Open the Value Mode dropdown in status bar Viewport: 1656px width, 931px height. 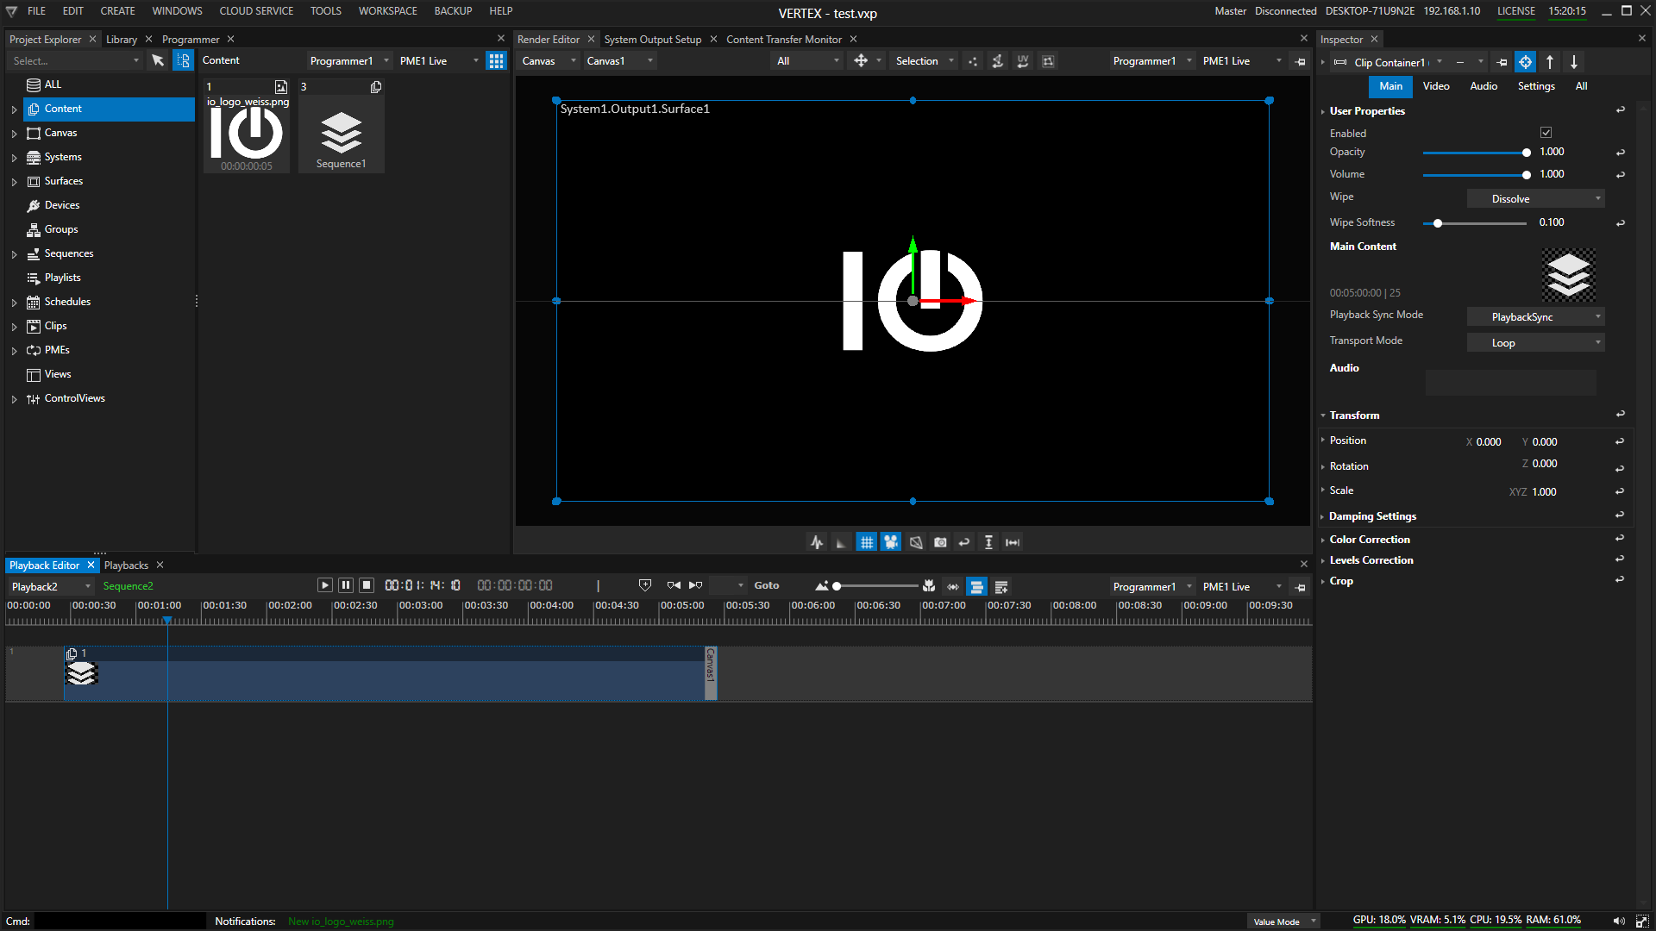click(x=1284, y=922)
